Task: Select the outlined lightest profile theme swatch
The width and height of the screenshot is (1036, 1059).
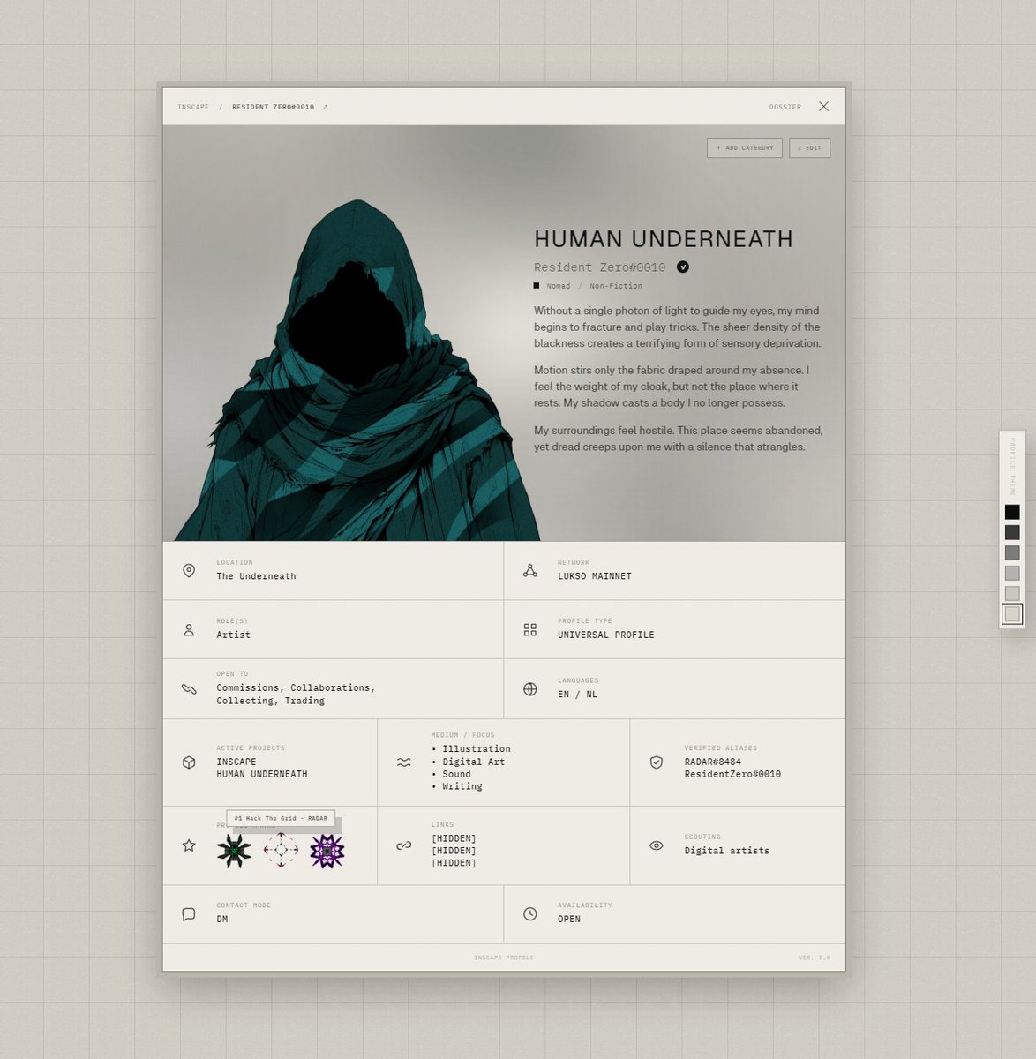Action: 1012,613
